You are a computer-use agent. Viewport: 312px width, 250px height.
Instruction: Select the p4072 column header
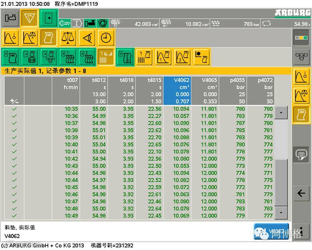click(261, 90)
